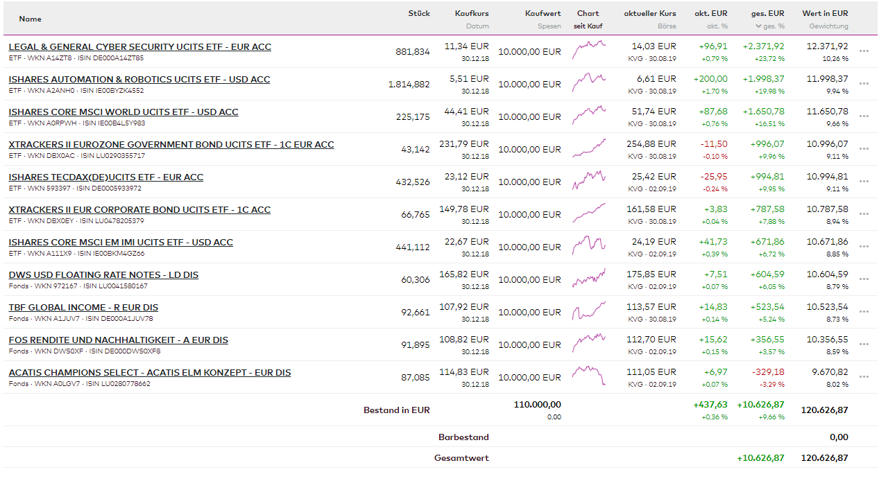The image size is (879, 481).
Task: Open more options for Xtrackers II Eurozone Government Bond
Action: coord(864,149)
